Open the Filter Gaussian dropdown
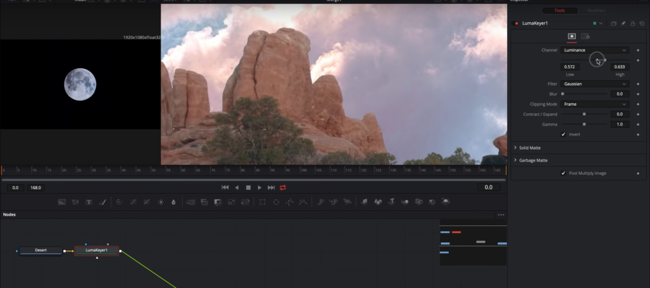This screenshot has width=650, height=288. point(595,84)
